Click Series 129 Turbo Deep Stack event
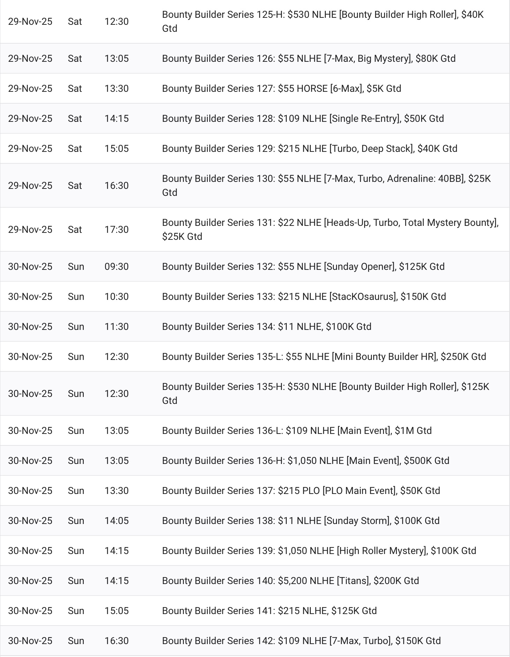Screen dimensions: 510x657 309,148
